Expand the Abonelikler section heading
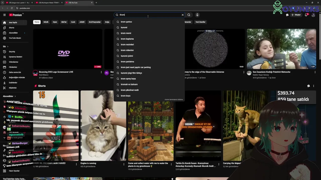Viewport: 321px width, 180px height. [x=9, y=96]
